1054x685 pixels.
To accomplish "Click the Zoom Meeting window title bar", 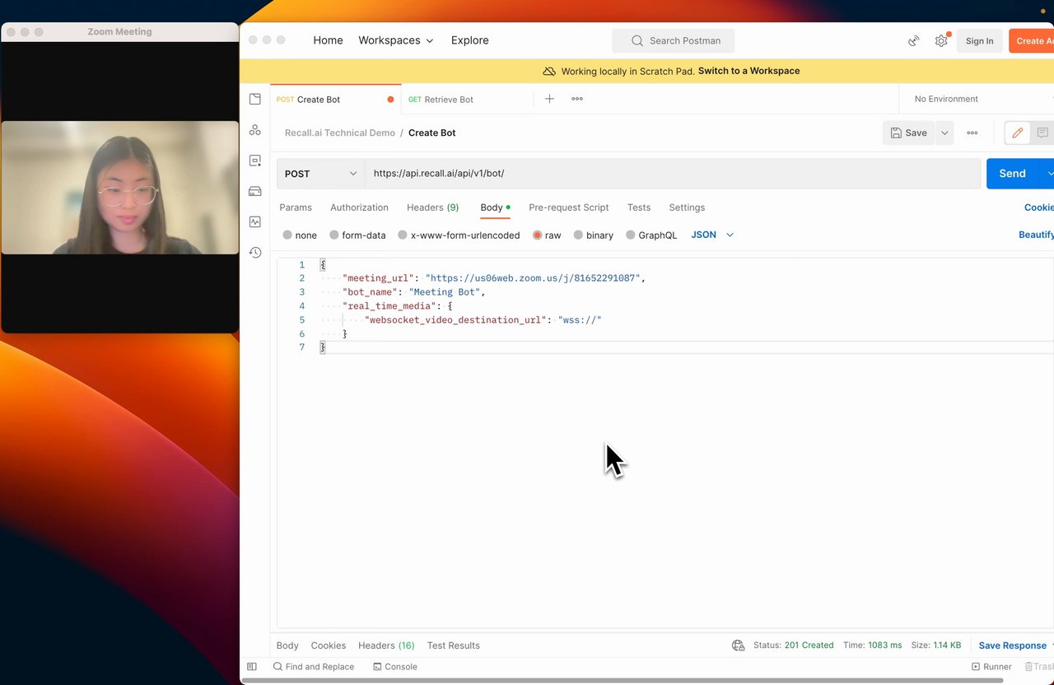I will [120, 32].
